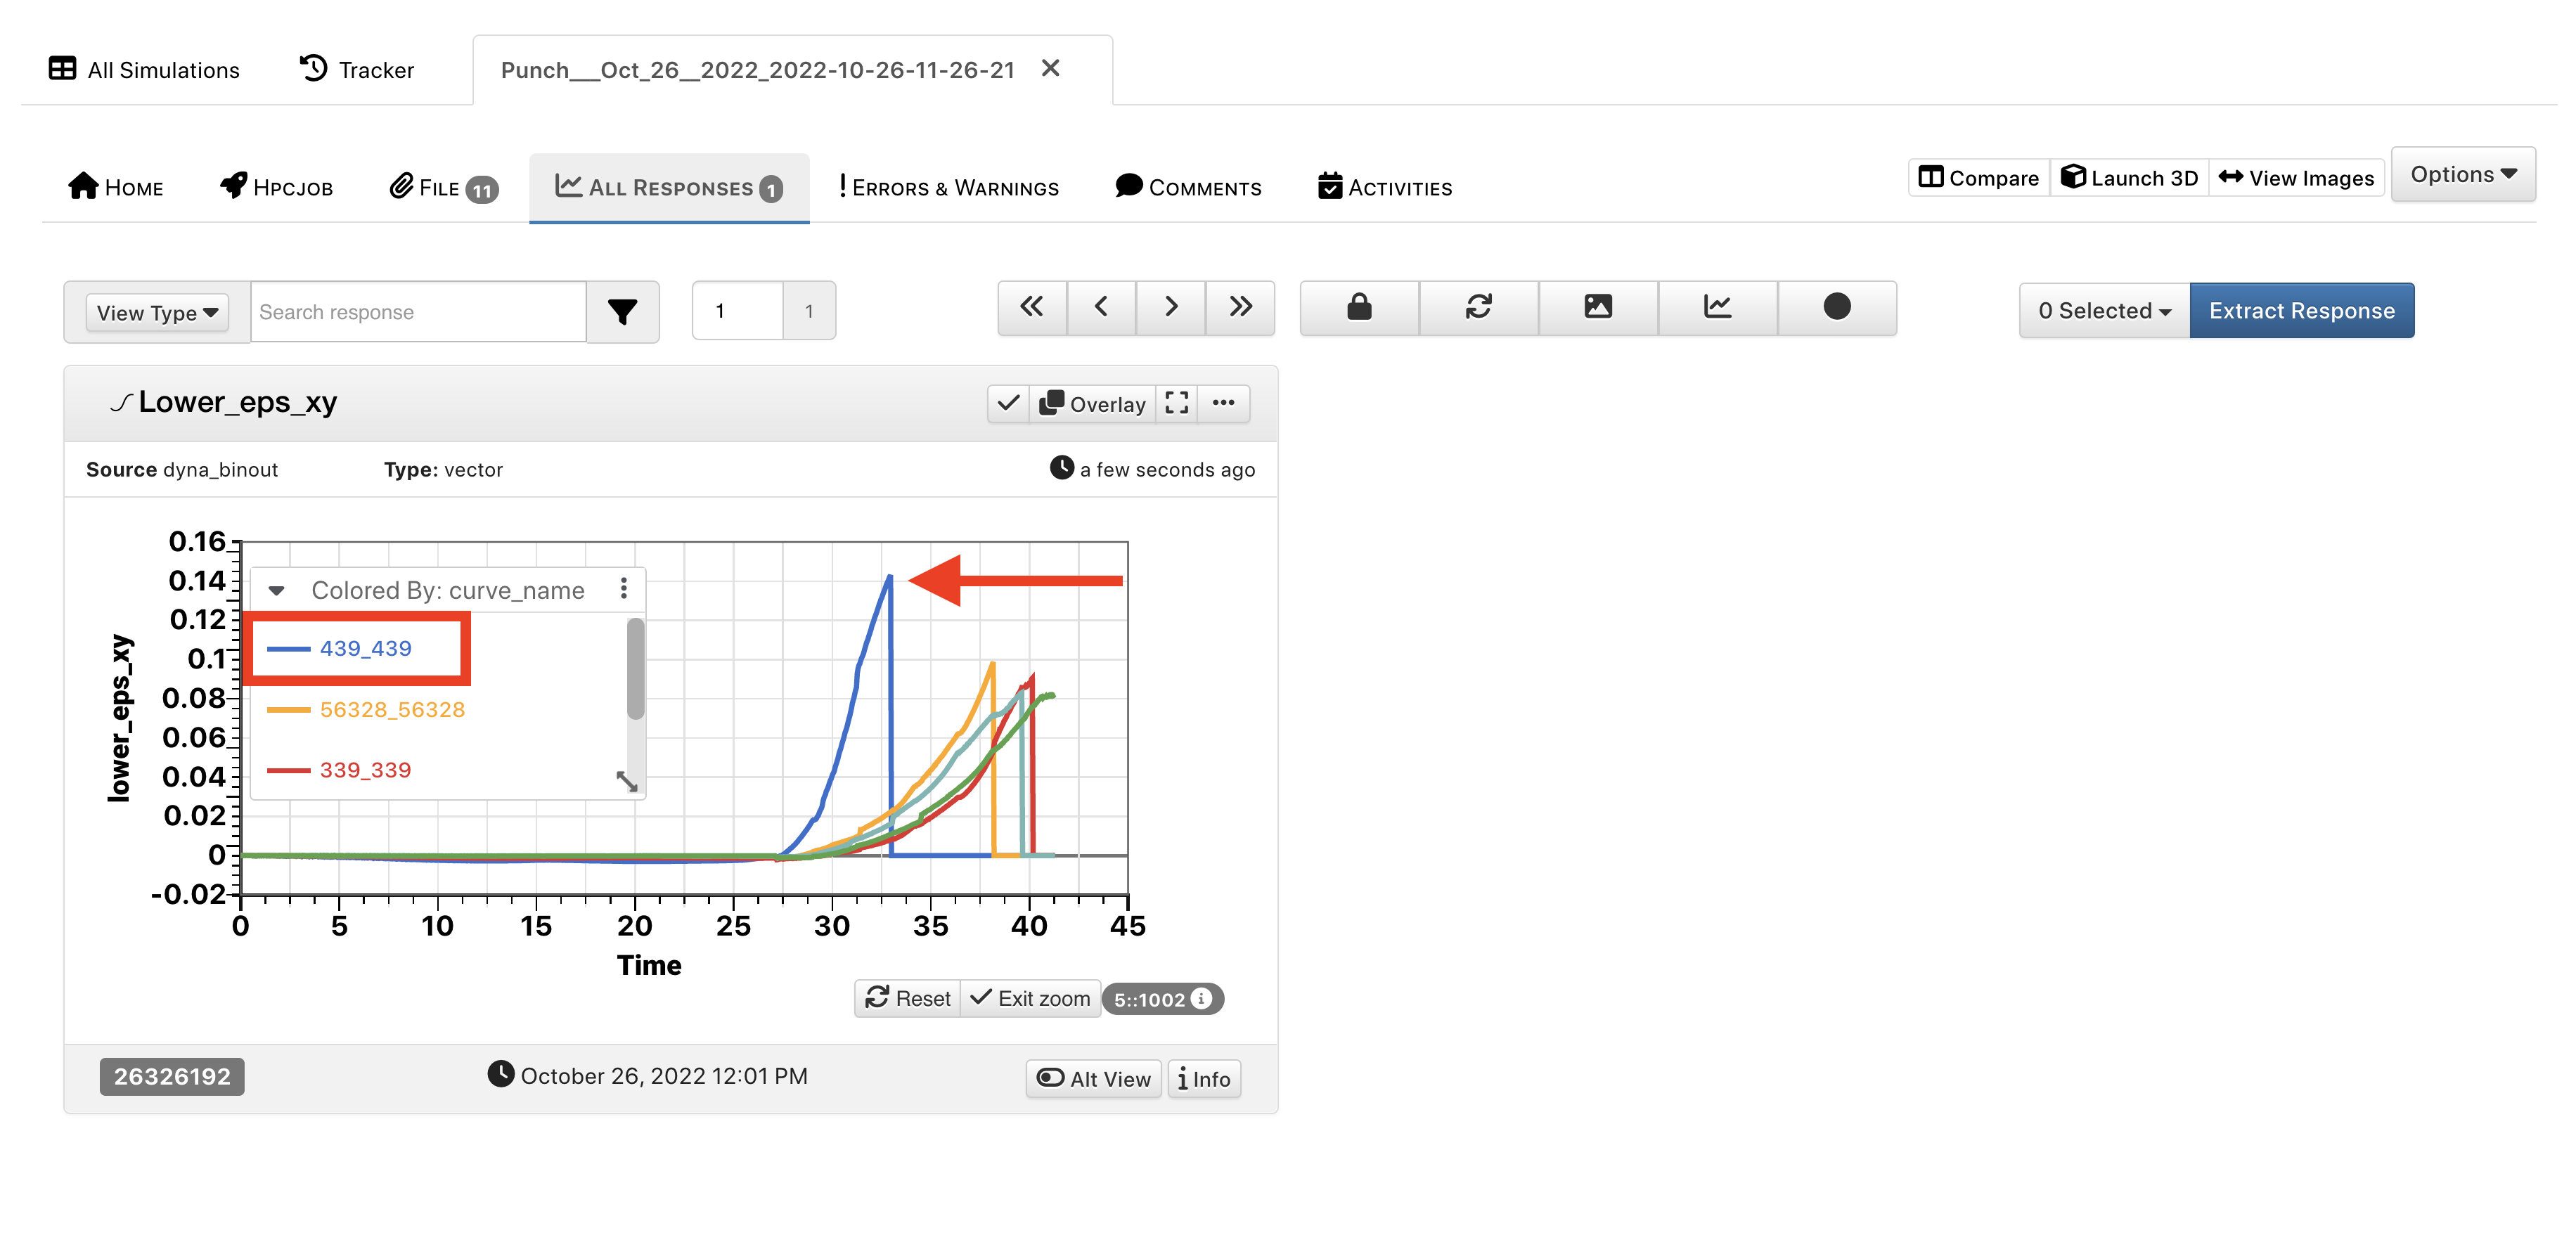The height and width of the screenshot is (1254, 2576).
Task: Toggle visibility of curve 56328_56328 in the legend
Action: [391, 710]
